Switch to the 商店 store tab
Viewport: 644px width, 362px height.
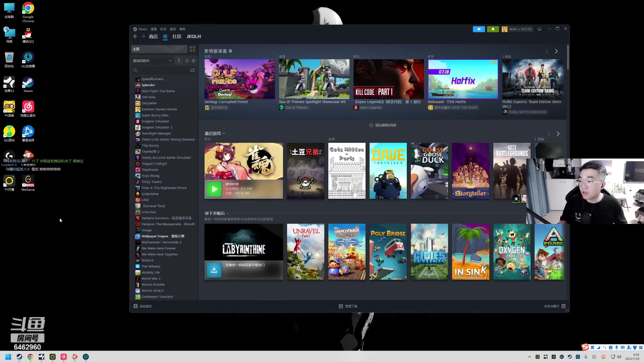click(153, 37)
